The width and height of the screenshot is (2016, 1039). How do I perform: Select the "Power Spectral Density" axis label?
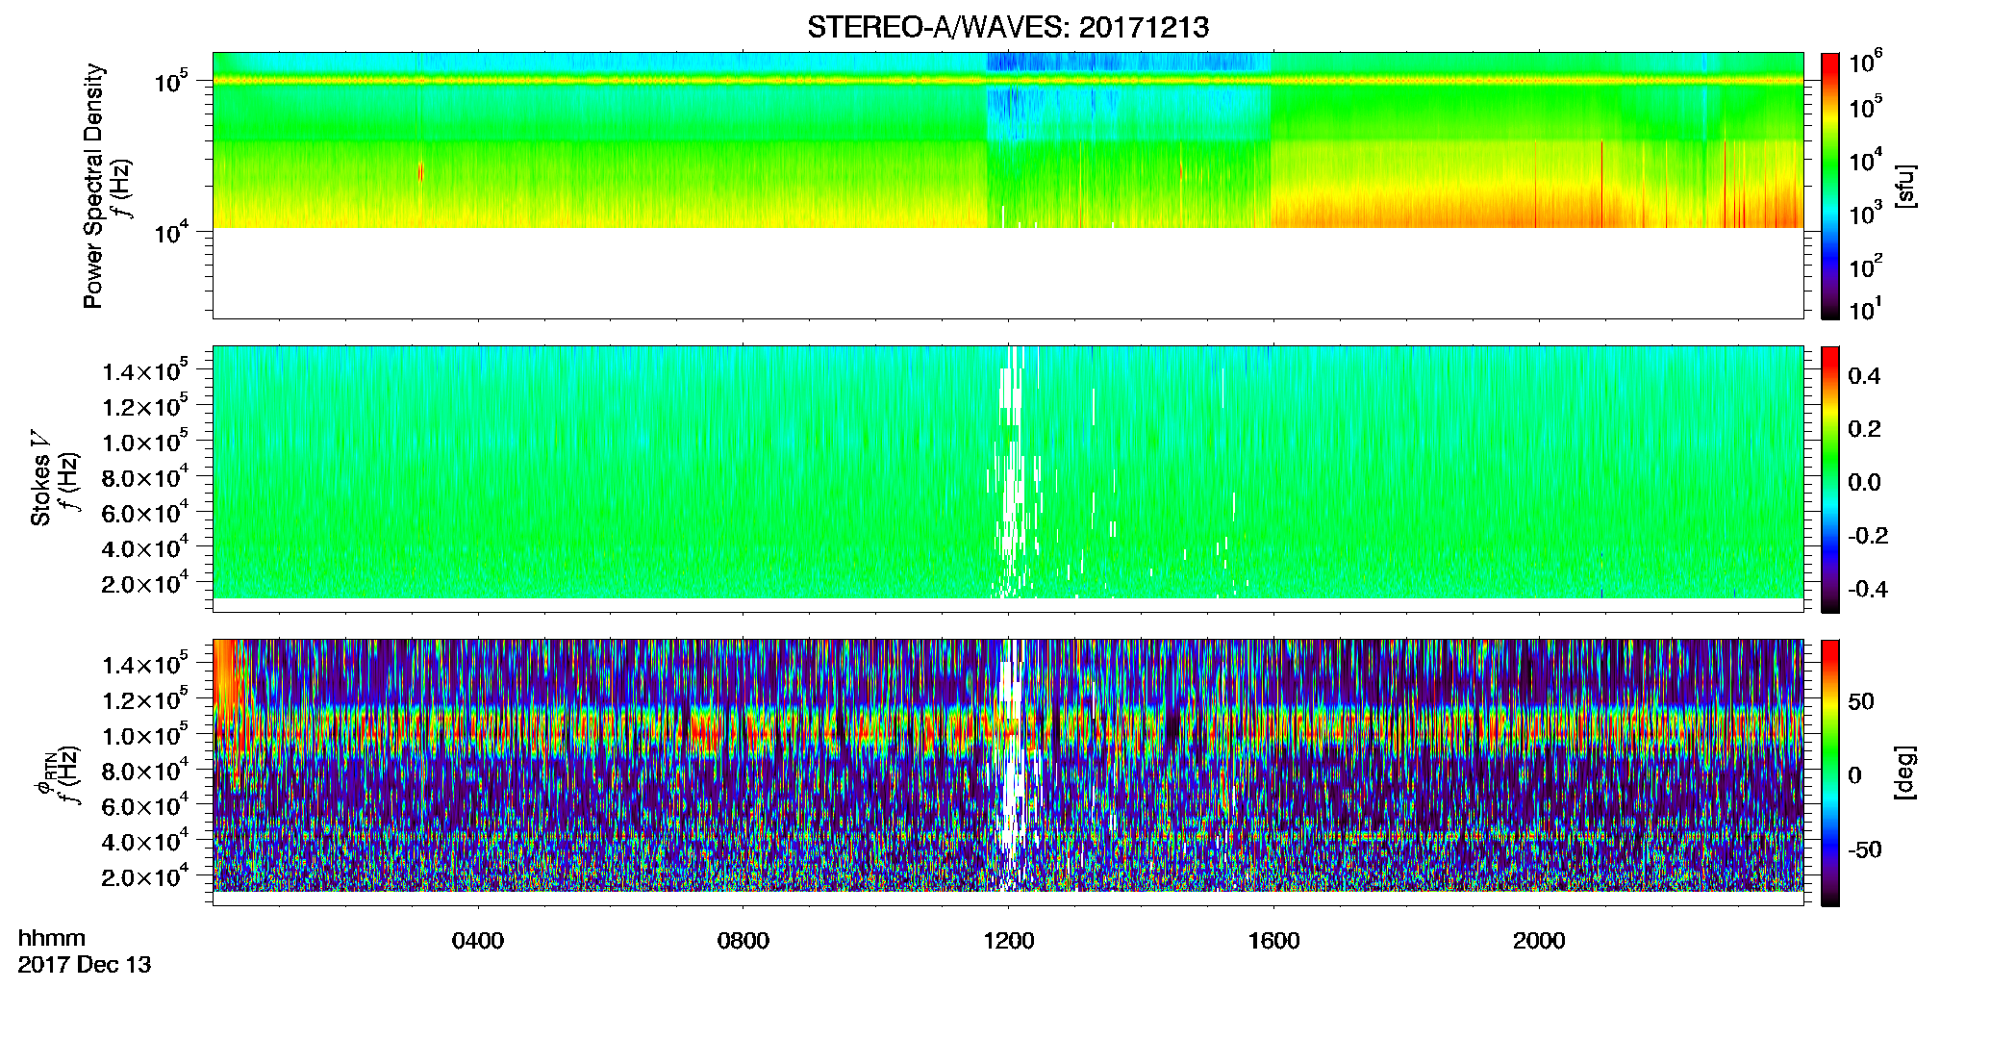(93, 186)
